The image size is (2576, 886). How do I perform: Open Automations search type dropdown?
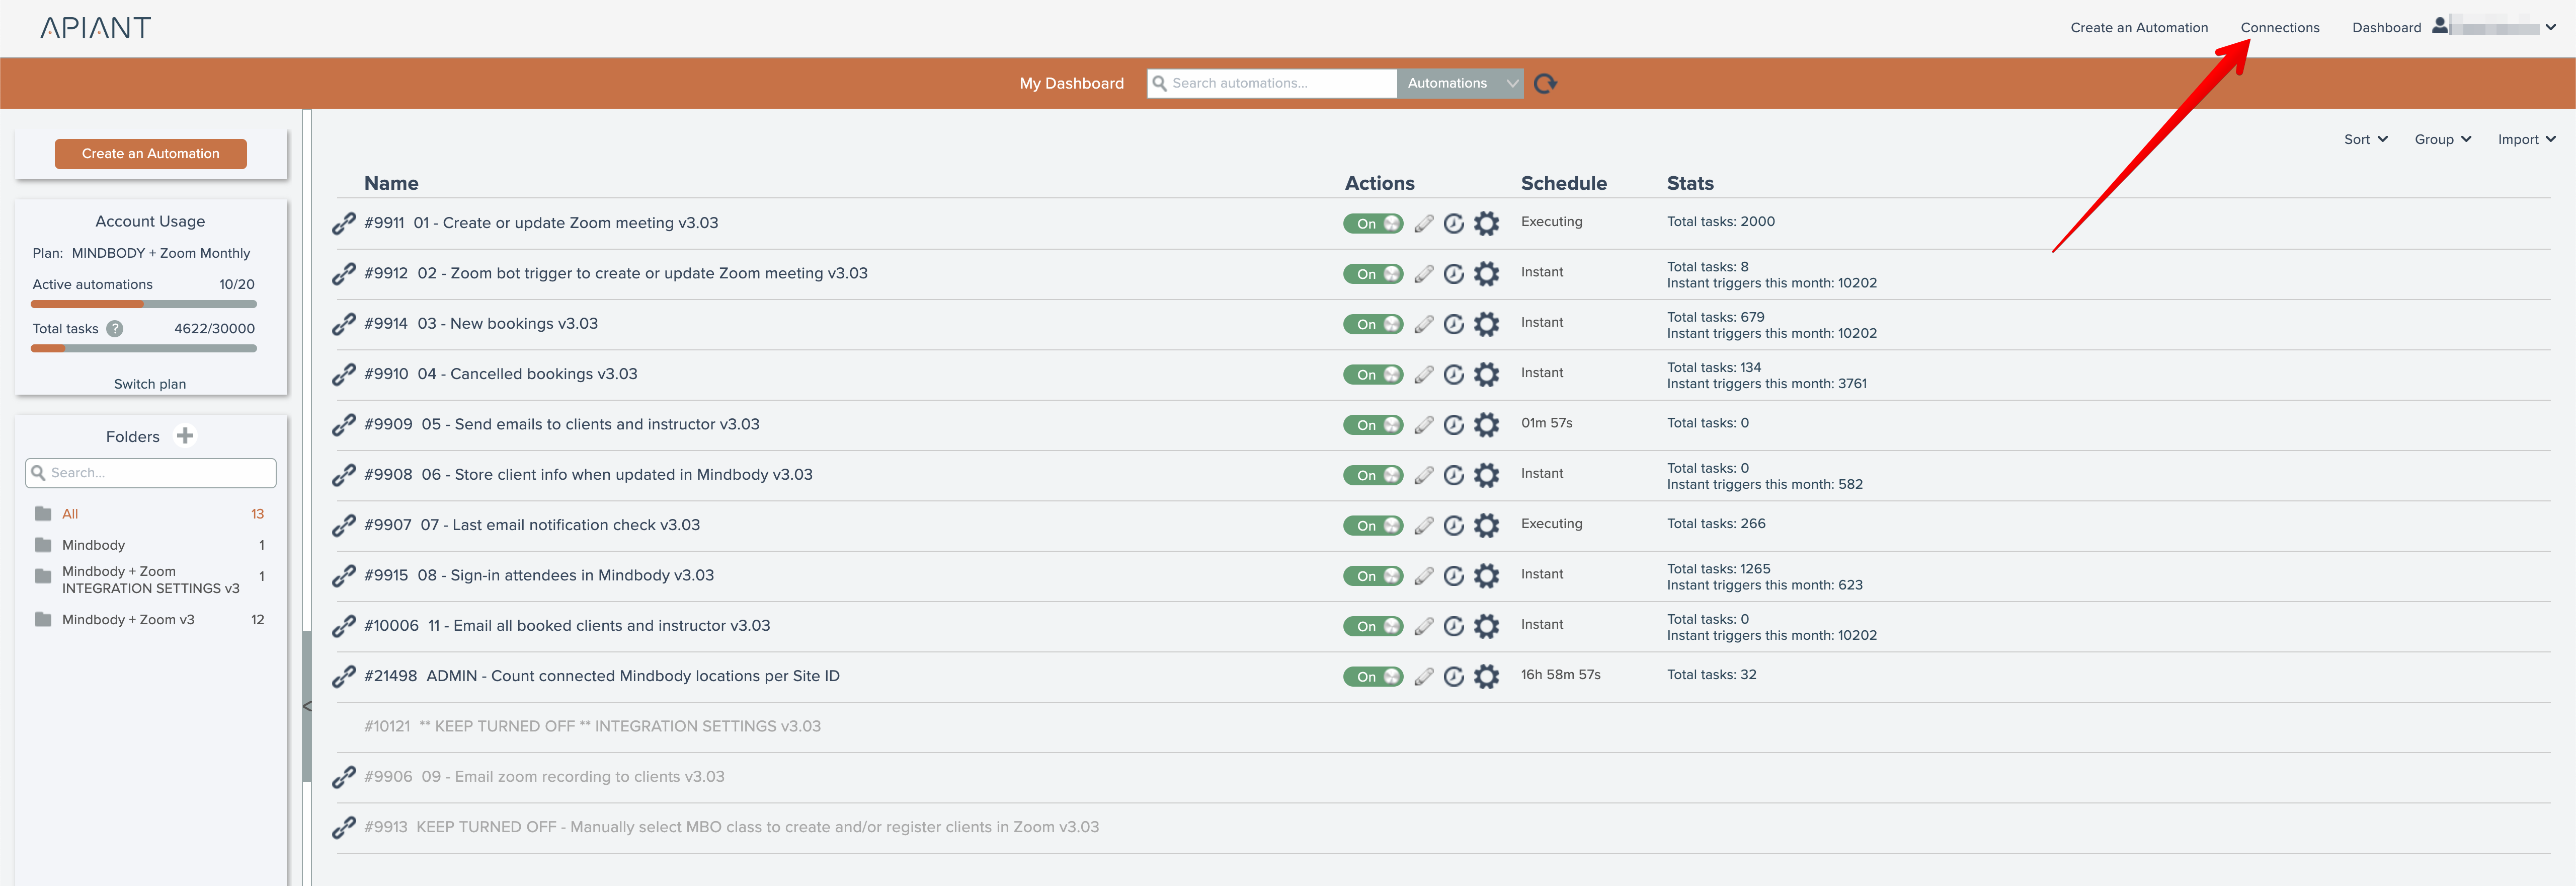pos(1459,83)
